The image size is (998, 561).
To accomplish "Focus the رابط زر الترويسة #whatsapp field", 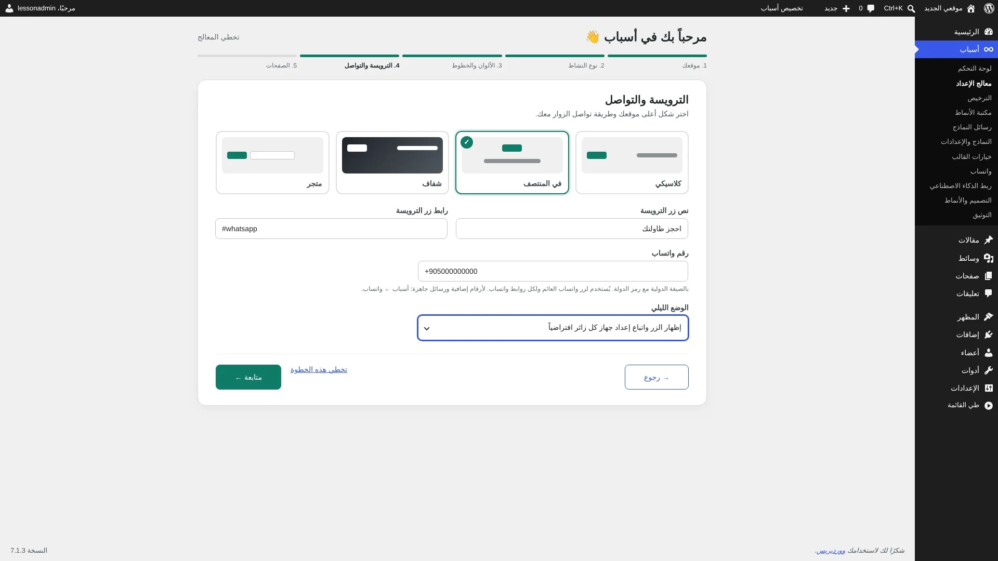I will (x=331, y=229).
